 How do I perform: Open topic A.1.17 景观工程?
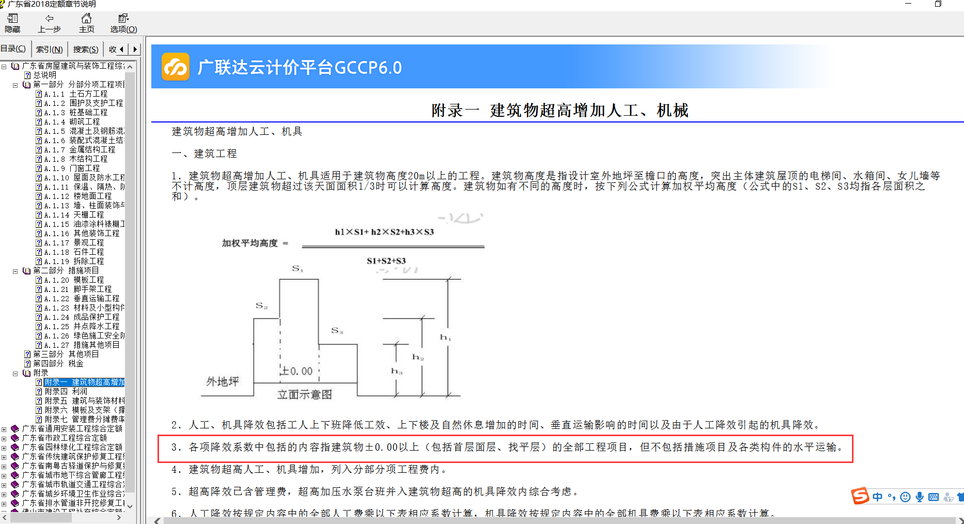coord(74,243)
